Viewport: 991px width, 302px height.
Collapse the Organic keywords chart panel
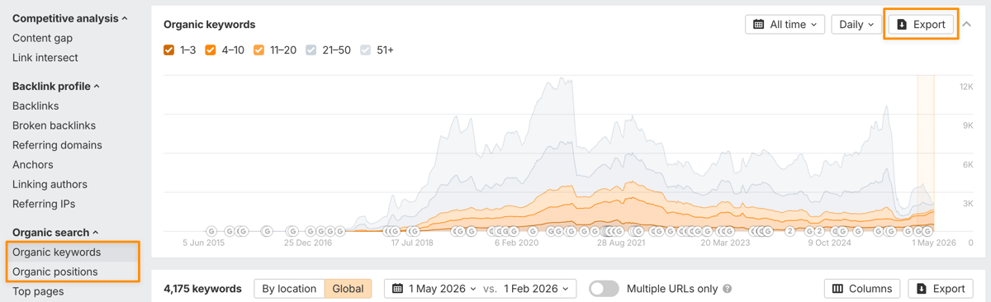click(x=967, y=25)
